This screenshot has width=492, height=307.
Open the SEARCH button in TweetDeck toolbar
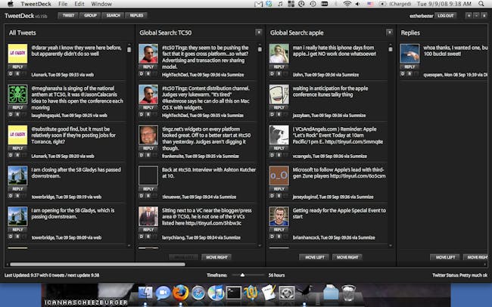pos(113,15)
